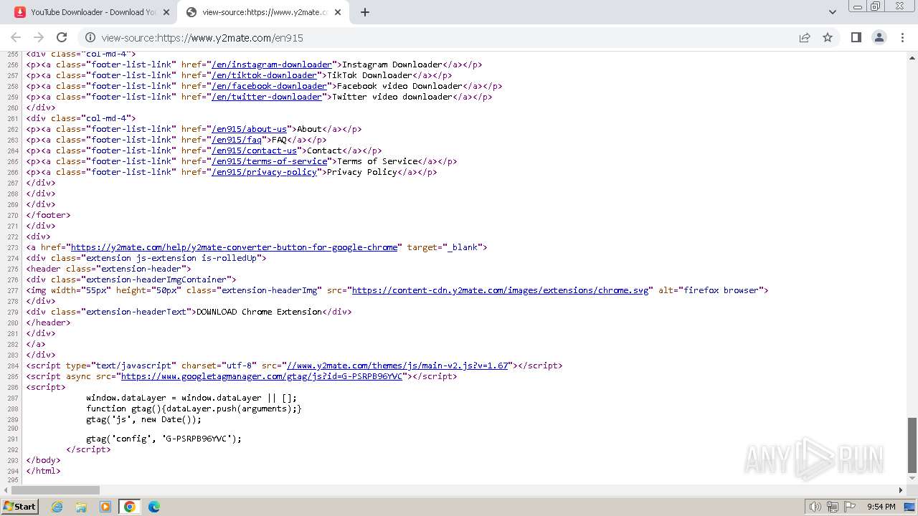Close the view-source tab
This screenshot has height=516, width=918.
338,12
